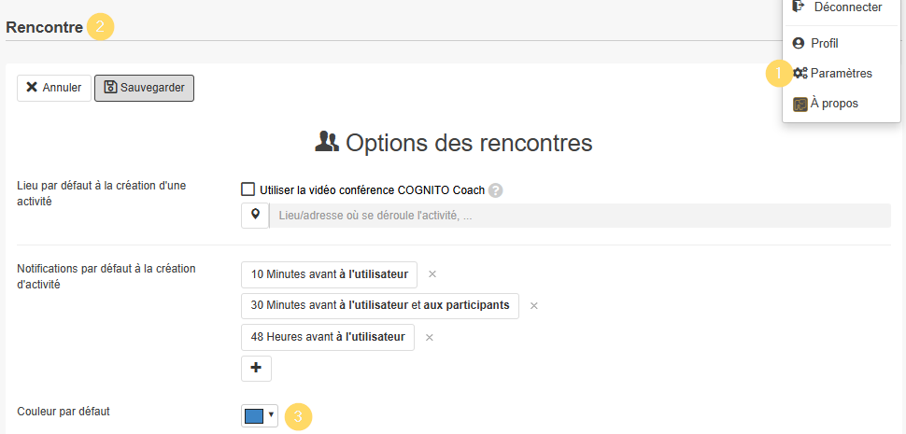Type in the Lieu/adresse input field
906x434 pixels.
pos(579,216)
